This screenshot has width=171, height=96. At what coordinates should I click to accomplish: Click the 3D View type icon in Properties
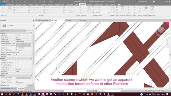[x=4, y=26]
